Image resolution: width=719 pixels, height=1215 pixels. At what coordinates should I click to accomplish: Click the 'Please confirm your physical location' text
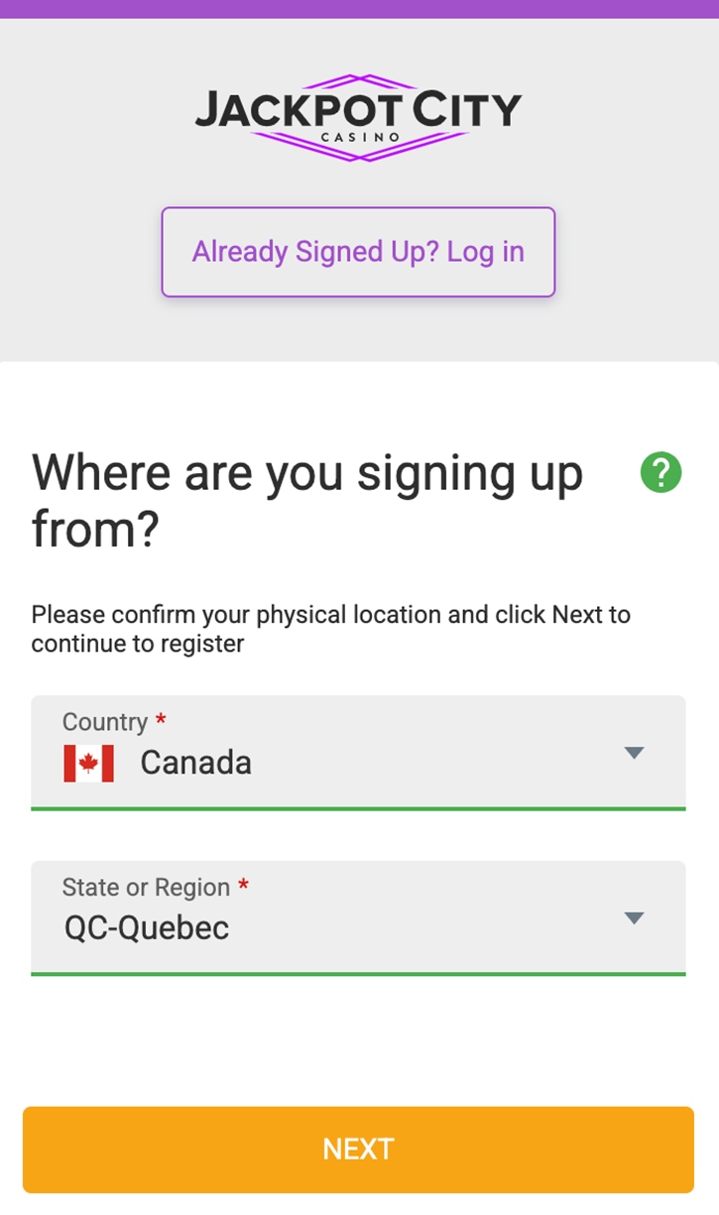[330, 629]
